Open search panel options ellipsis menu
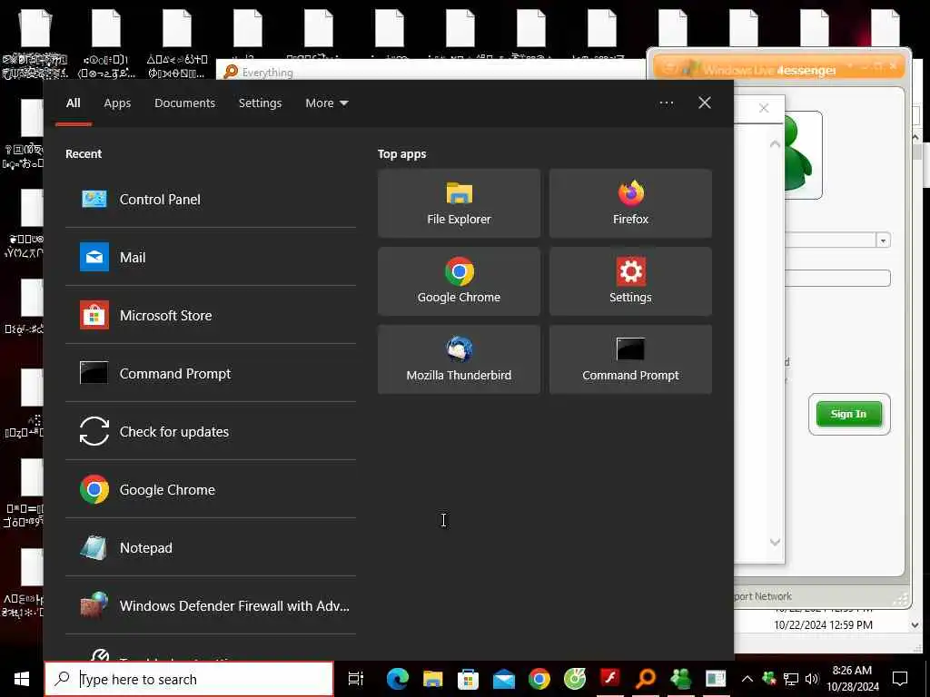Viewport: 930px width, 697px height. 666,103
